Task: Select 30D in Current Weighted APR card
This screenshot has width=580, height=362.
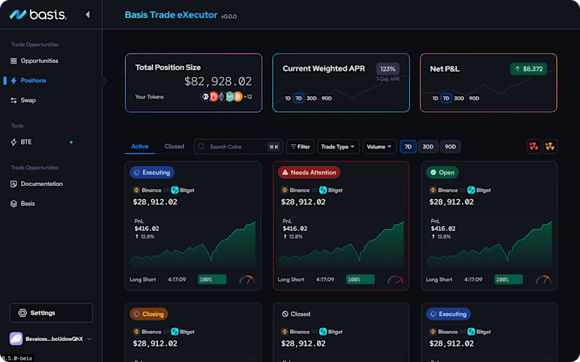Action: [312, 98]
